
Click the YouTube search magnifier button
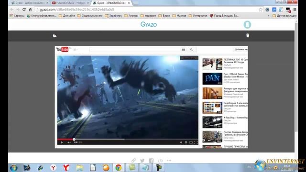click(191, 50)
